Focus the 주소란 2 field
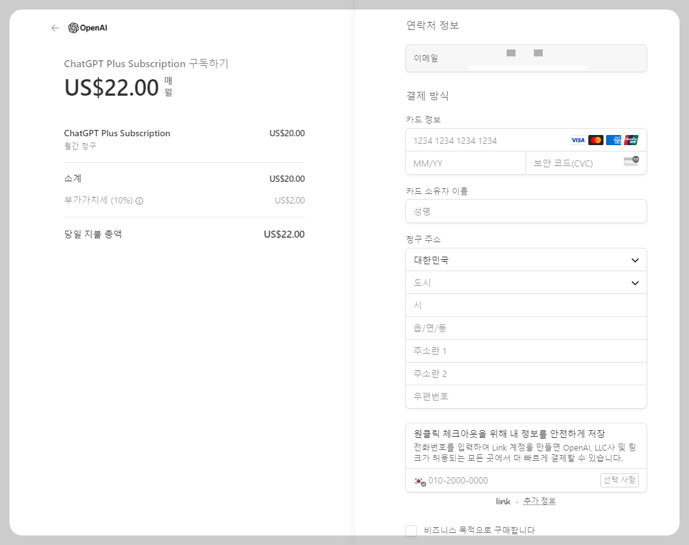The image size is (689, 545). 526,374
